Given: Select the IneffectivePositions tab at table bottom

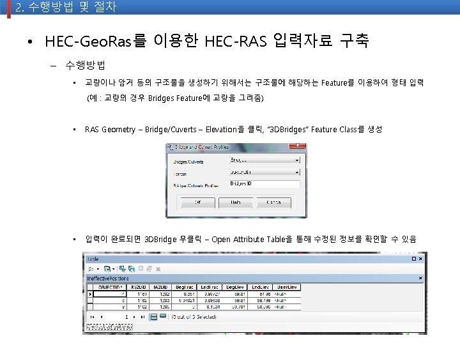Looking at the screenshot, I should [109, 326].
